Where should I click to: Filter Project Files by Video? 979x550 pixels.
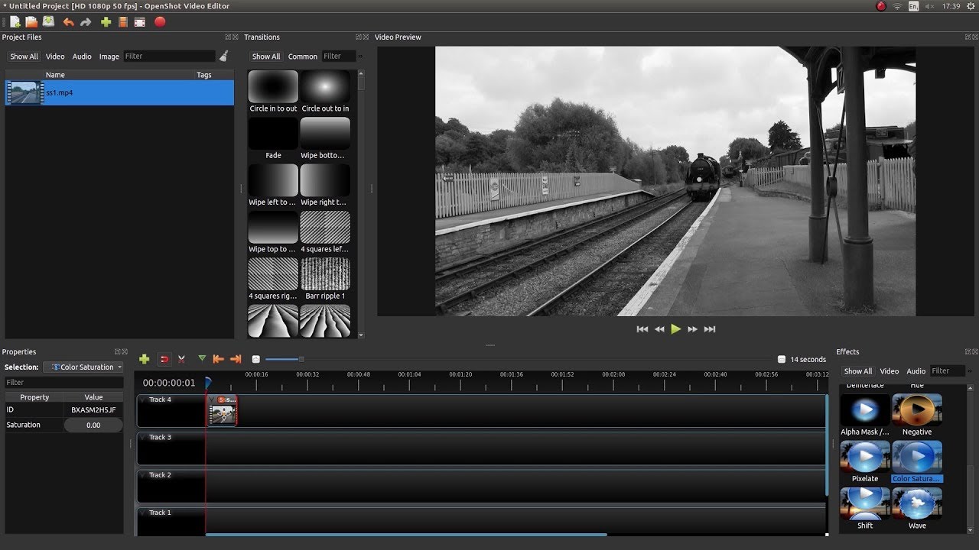click(x=55, y=57)
